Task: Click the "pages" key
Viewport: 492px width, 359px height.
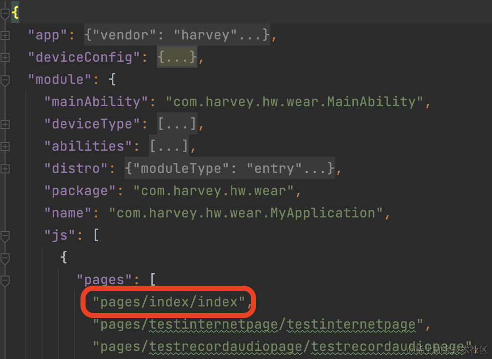Action: pos(104,280)
